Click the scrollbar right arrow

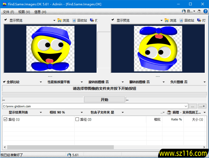point(204,147)
